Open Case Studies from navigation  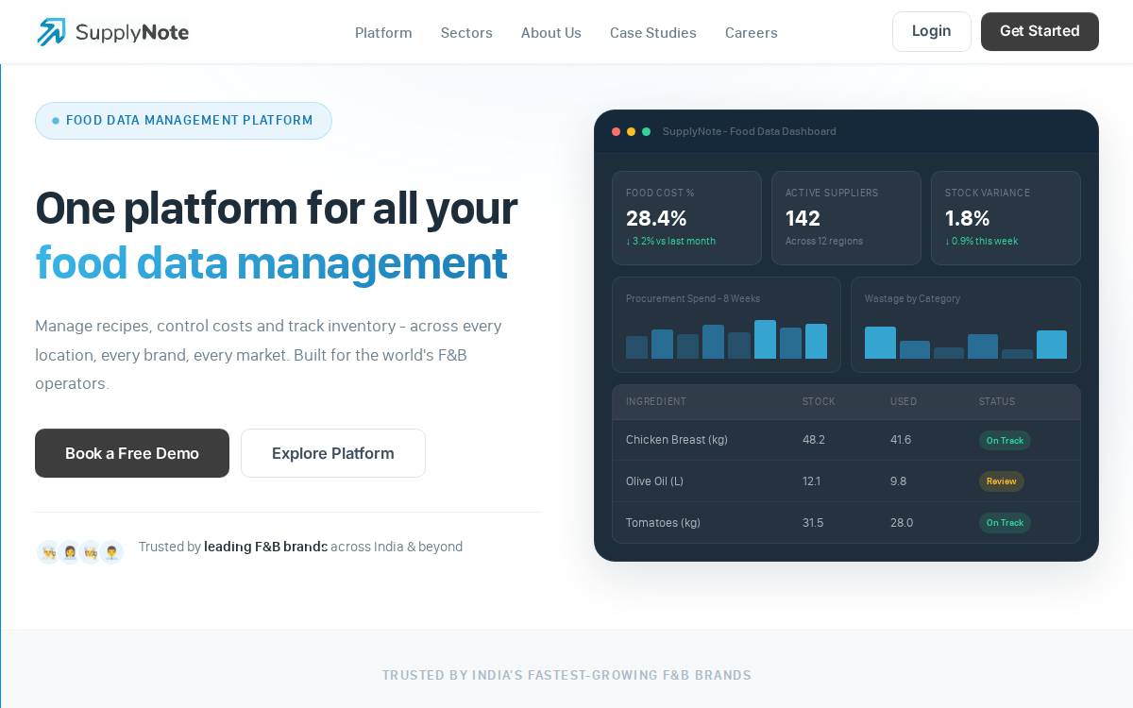coord(653,33)
